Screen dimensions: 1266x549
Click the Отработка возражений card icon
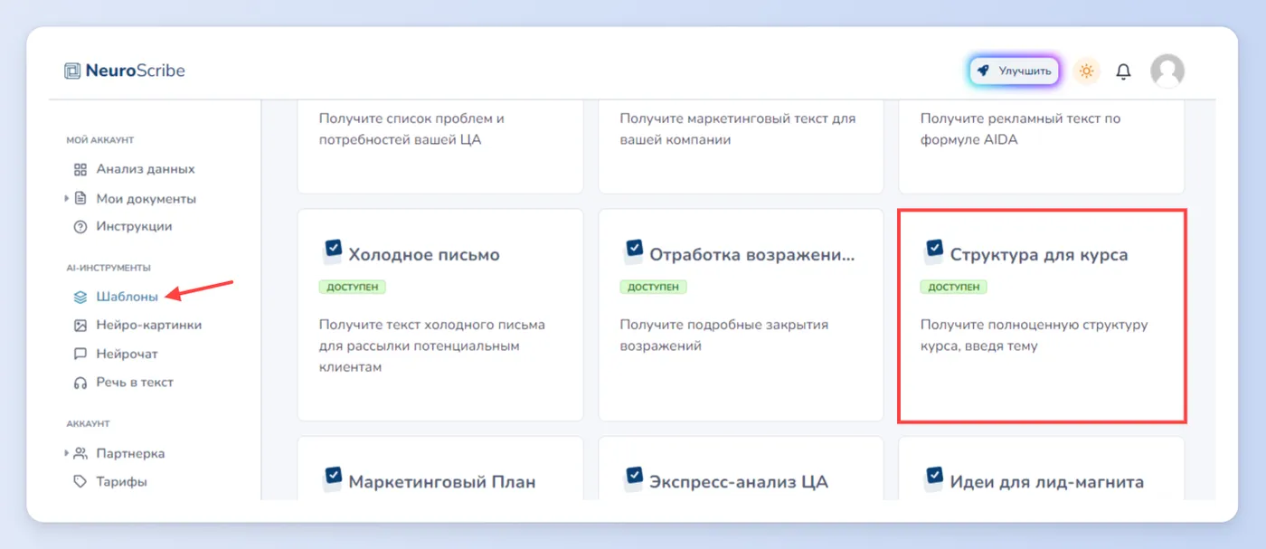coord(633,250)
